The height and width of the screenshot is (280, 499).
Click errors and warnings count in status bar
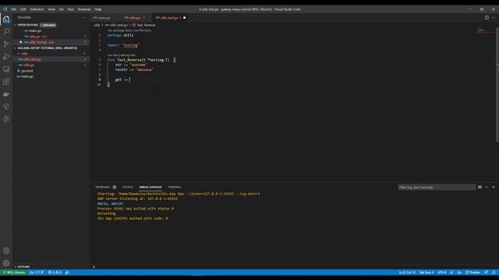click(x=55, y=272)
